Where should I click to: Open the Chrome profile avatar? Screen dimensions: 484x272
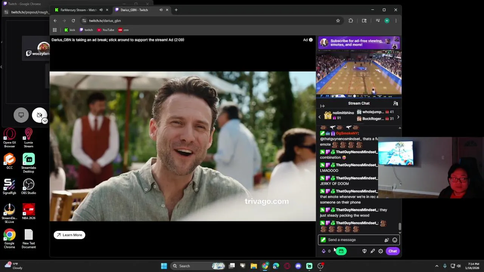tap(387, 21)
